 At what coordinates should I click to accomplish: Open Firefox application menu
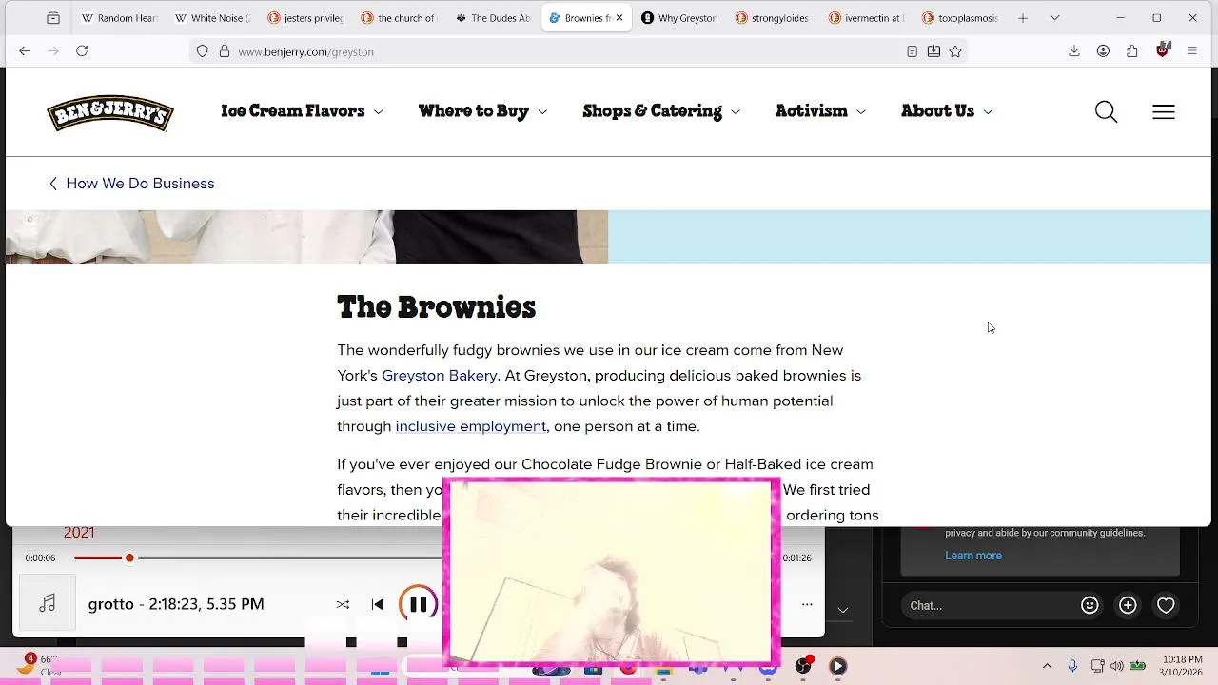tap(1191, 51)
